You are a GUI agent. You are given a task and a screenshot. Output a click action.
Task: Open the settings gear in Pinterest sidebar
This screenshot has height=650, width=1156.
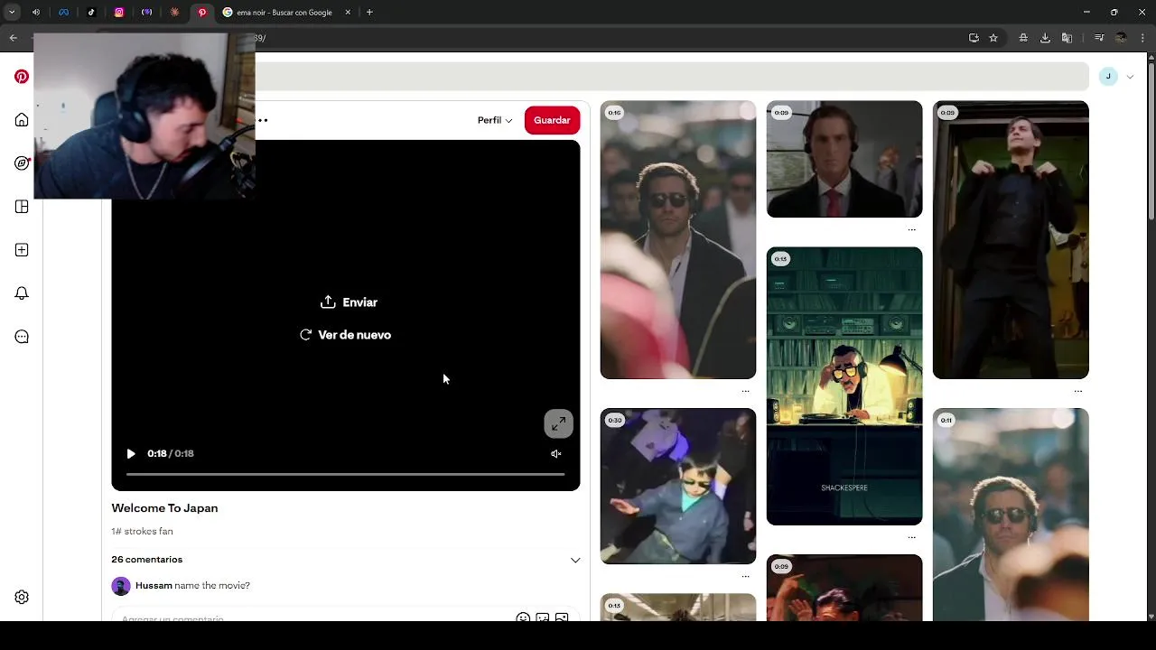[x=22, y=597]
